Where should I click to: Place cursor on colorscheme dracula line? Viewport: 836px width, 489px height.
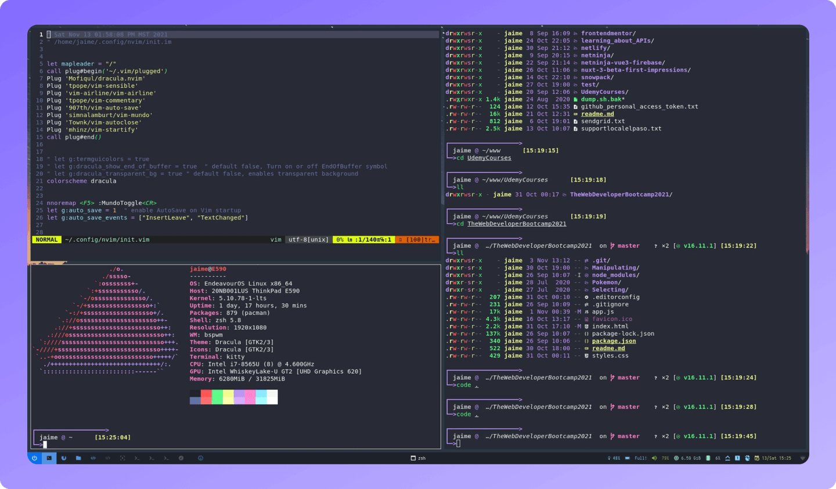(x=81, y=181)
